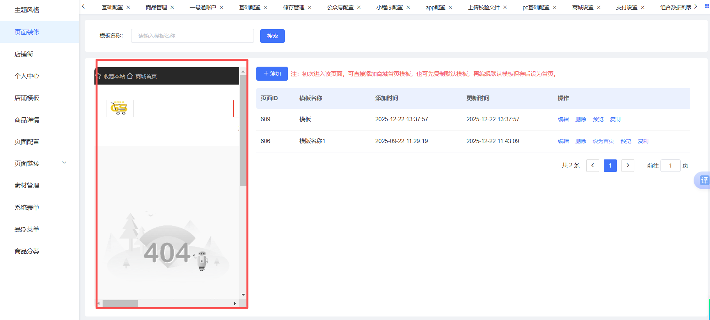This screenshot has height=320, width=710.
Task: Click the translate floating icon
Action: pyautogui.click(x=704, y=180)
